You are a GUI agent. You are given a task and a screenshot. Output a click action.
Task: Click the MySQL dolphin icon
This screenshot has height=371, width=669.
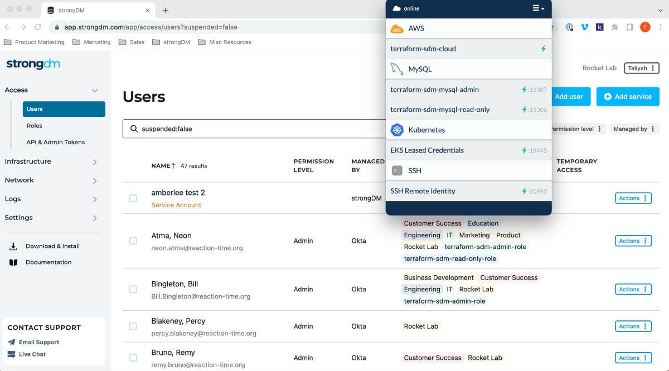click(x=397, y=69)
